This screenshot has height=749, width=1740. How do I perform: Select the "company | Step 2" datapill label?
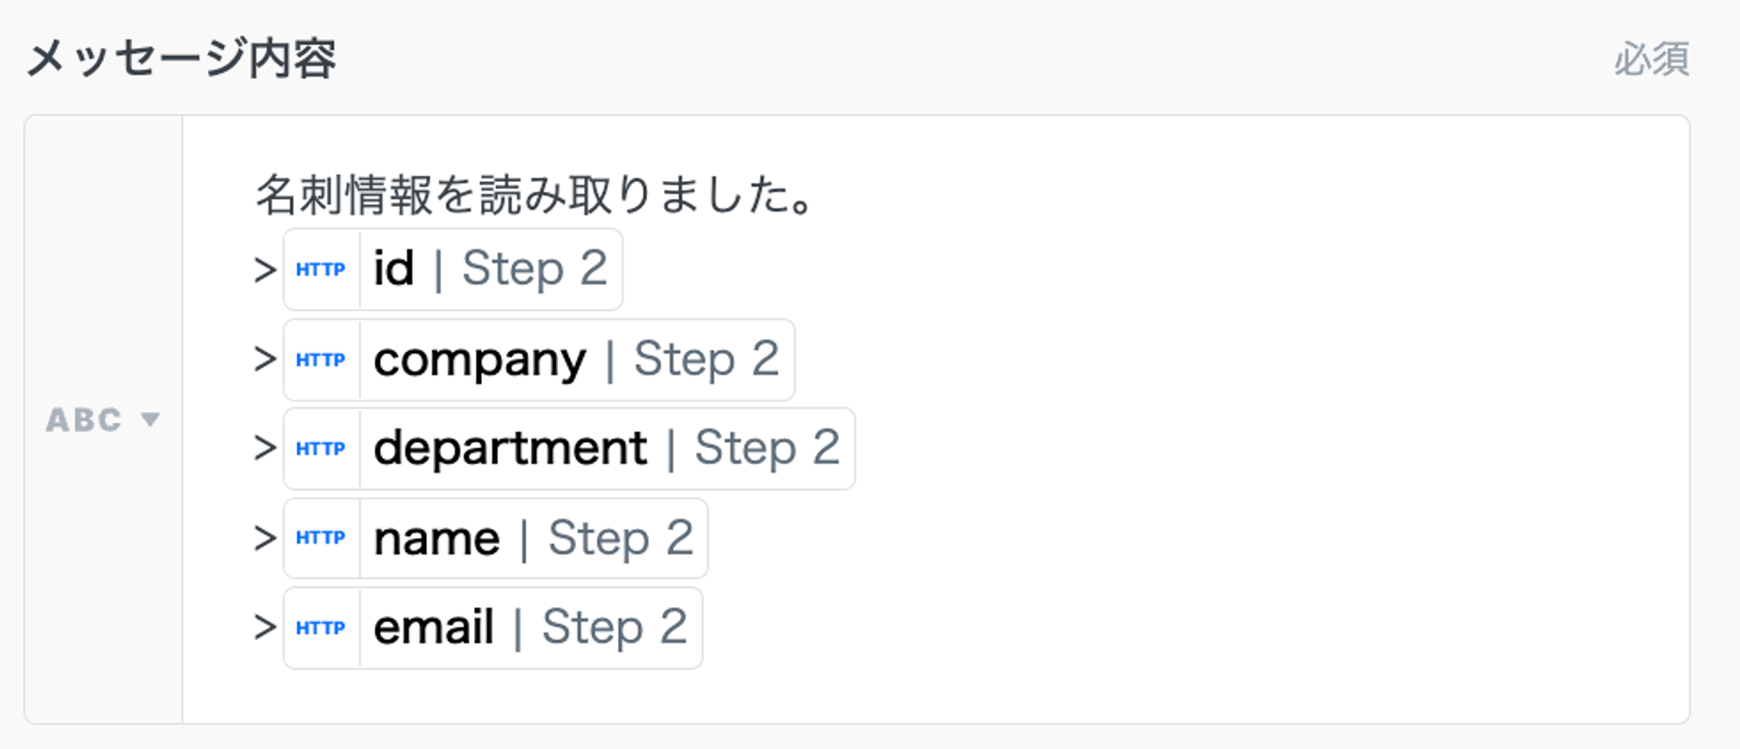[x=575, y=359]
